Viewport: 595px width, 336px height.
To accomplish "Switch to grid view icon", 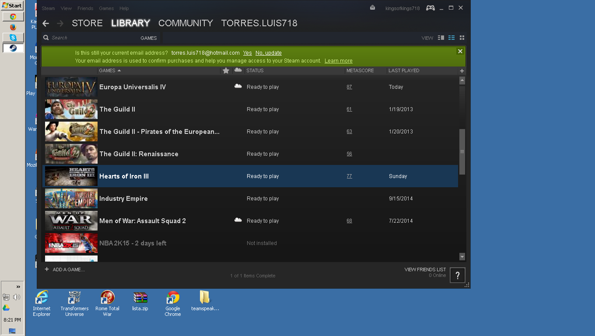I will point(462,38).
